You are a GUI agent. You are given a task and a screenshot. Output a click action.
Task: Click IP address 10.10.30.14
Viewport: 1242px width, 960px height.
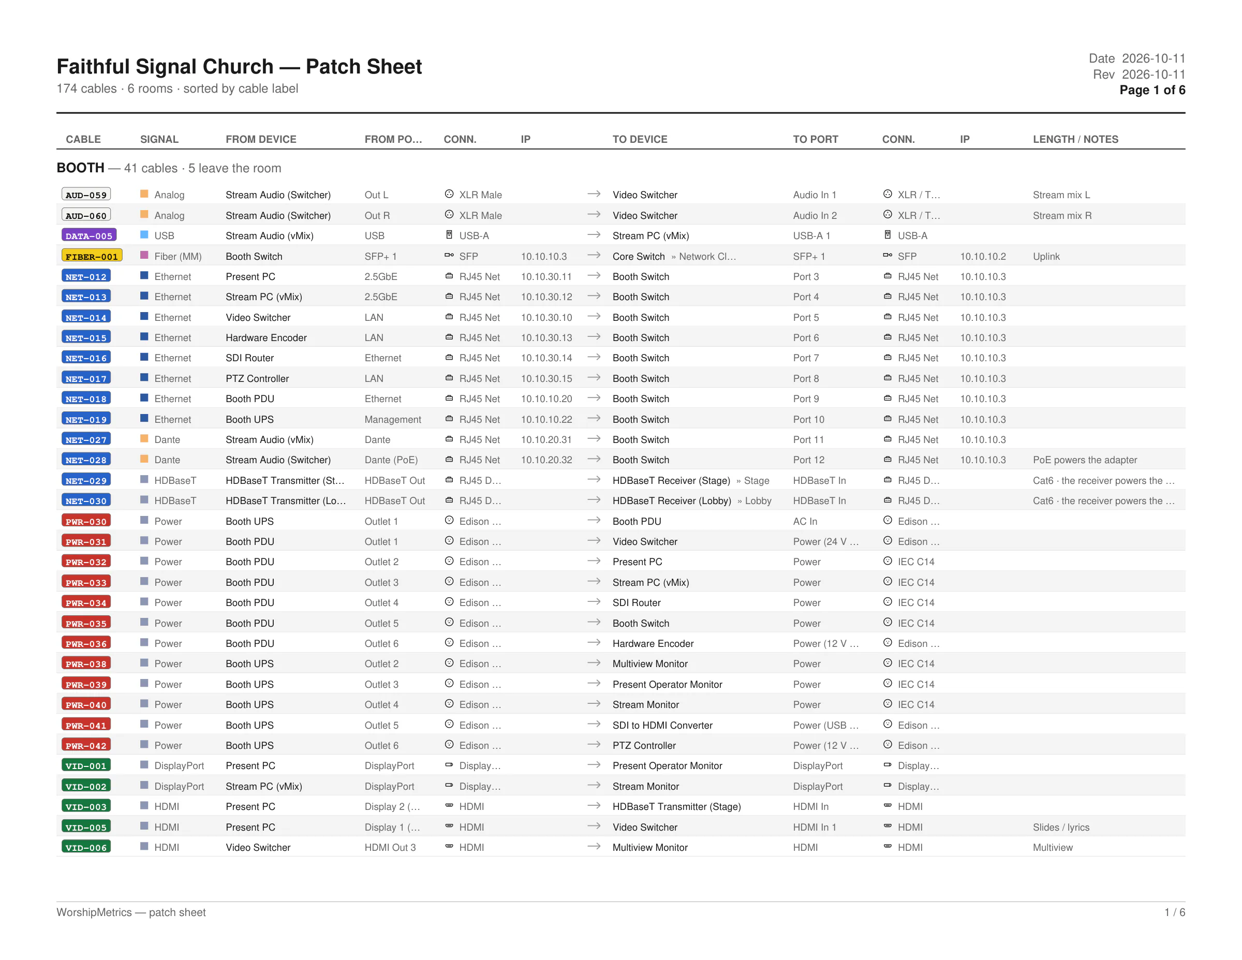click(546, 358)
